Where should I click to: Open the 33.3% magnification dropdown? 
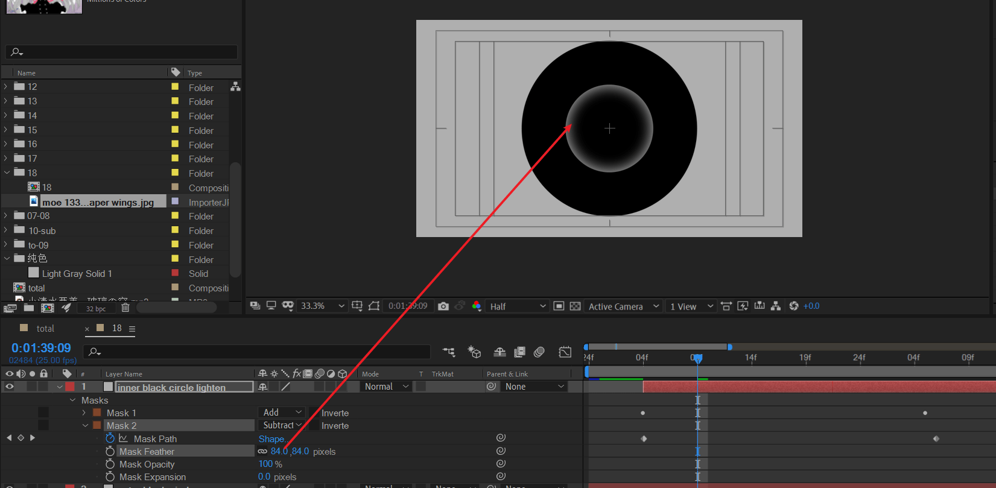(x=323, y=306)
